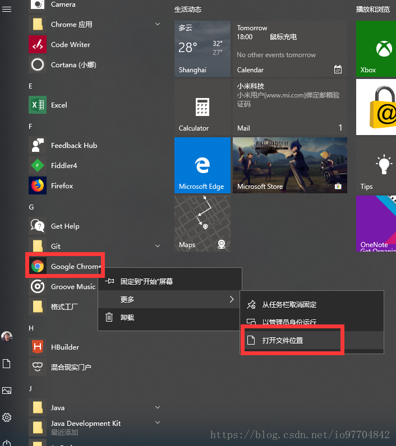The image size is (396, 446).
Task: Click the letter G section header
Action: point(31,207)
